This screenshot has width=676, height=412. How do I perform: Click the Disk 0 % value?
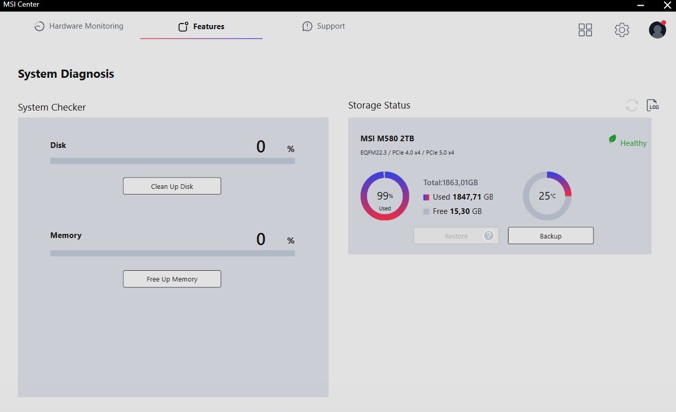pyautogui.click(x=275, y=147)
